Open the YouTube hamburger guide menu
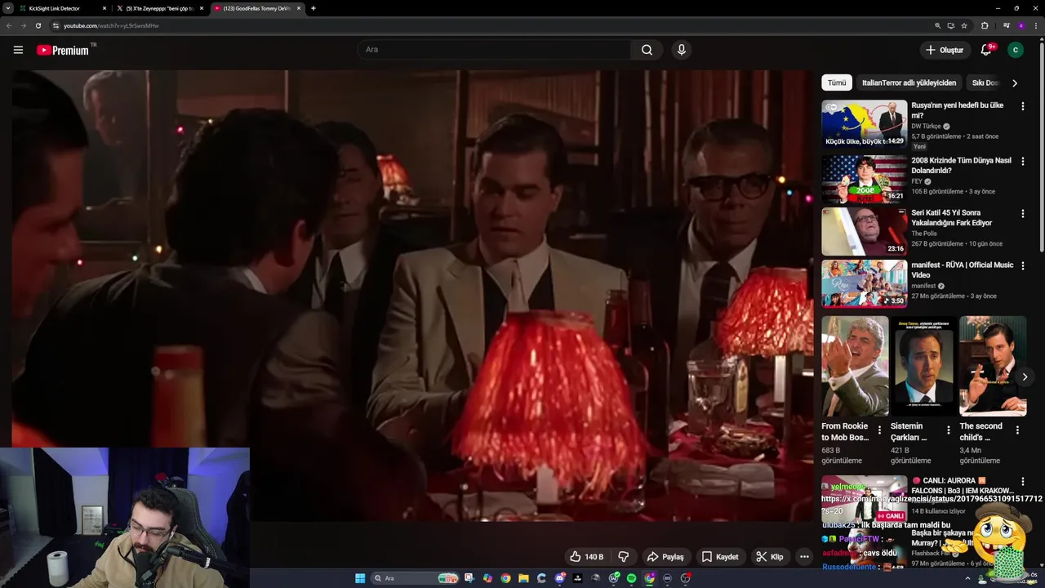The height and width of the screenshot is (588, 1045). coord(18,50)
